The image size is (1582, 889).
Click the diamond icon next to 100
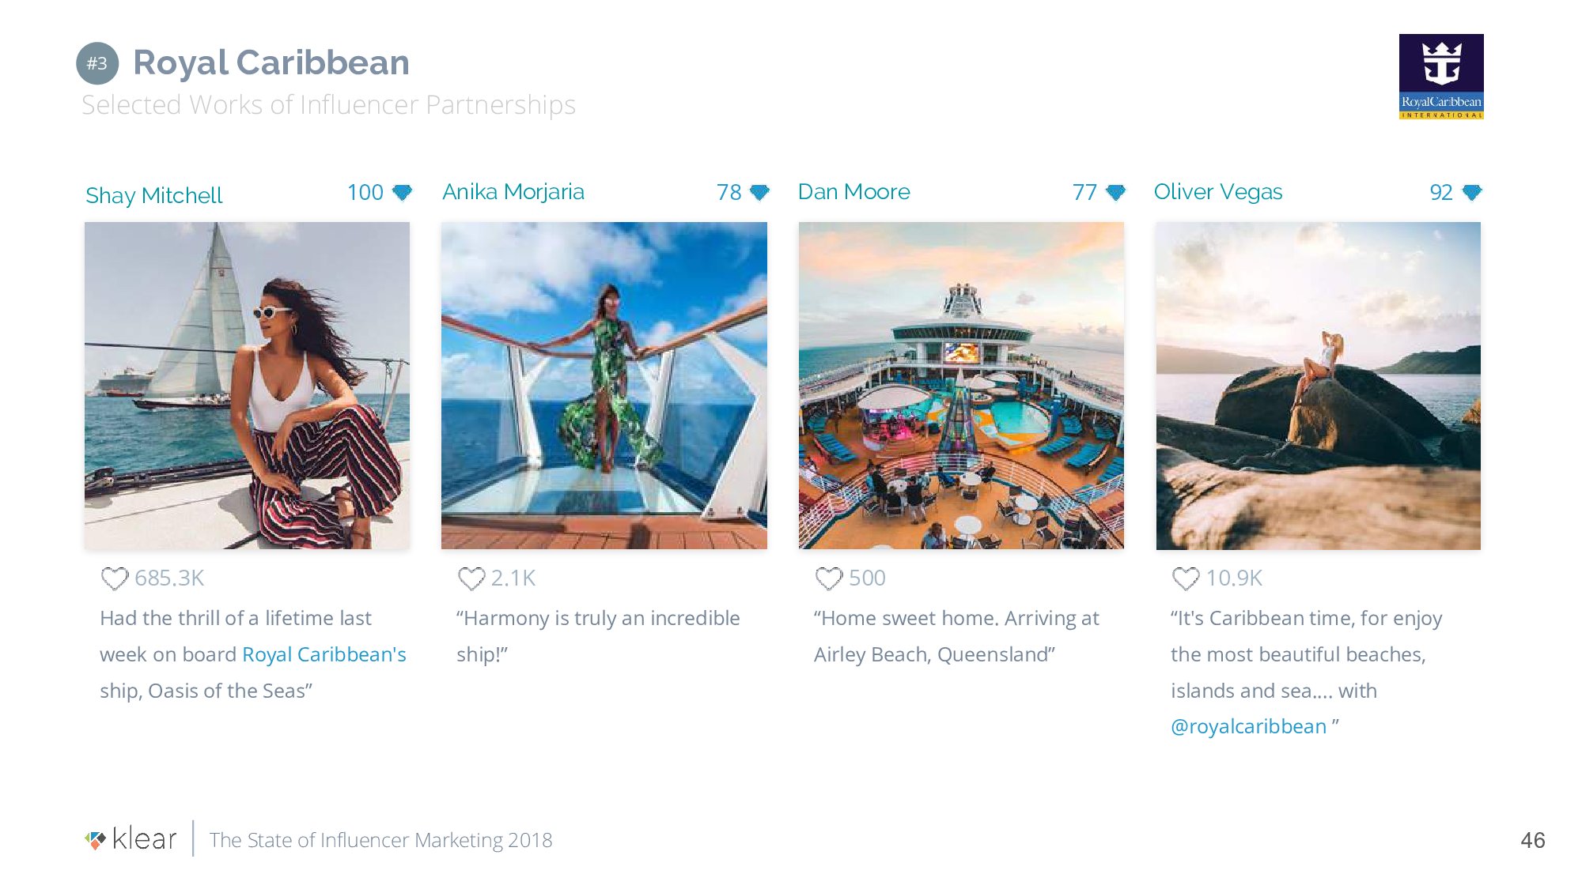(x=403, y=192)
